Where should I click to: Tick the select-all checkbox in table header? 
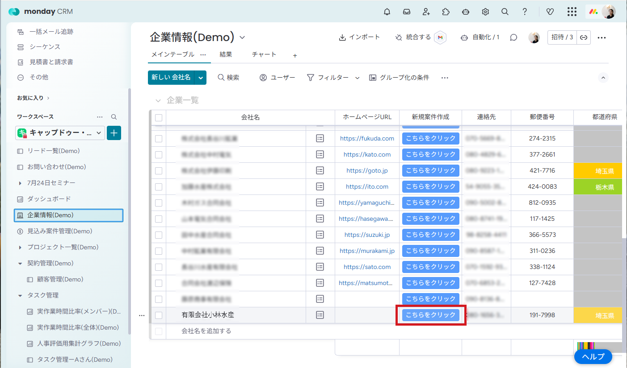(x=159, y=118)
